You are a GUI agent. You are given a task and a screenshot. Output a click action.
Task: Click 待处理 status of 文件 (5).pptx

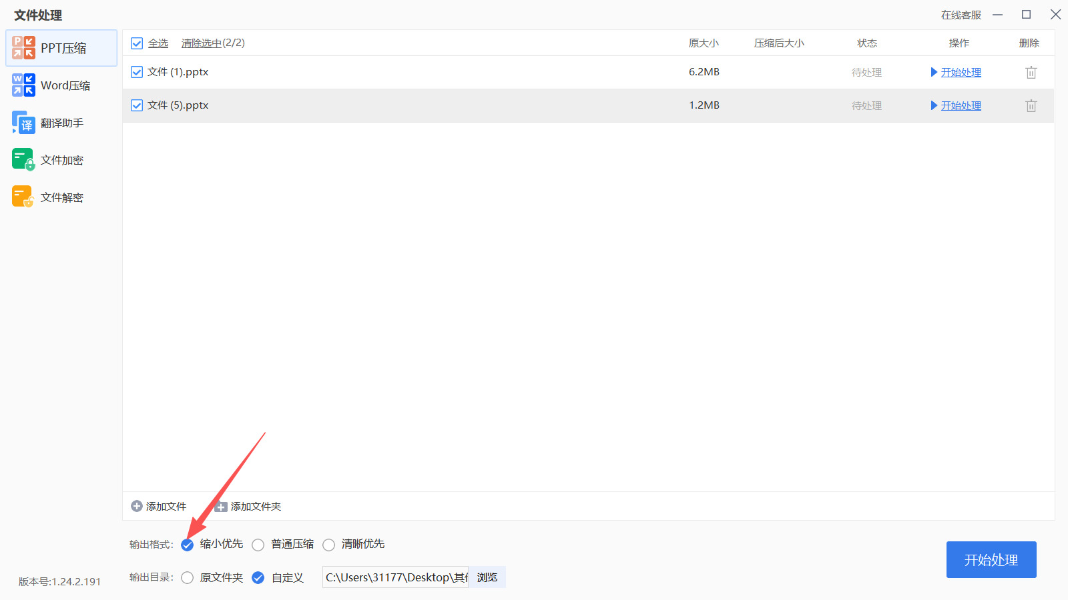(x=866, y=105)
